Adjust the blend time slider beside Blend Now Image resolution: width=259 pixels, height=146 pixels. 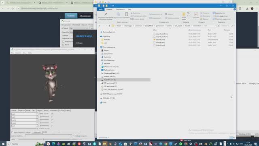coord(66,132)
